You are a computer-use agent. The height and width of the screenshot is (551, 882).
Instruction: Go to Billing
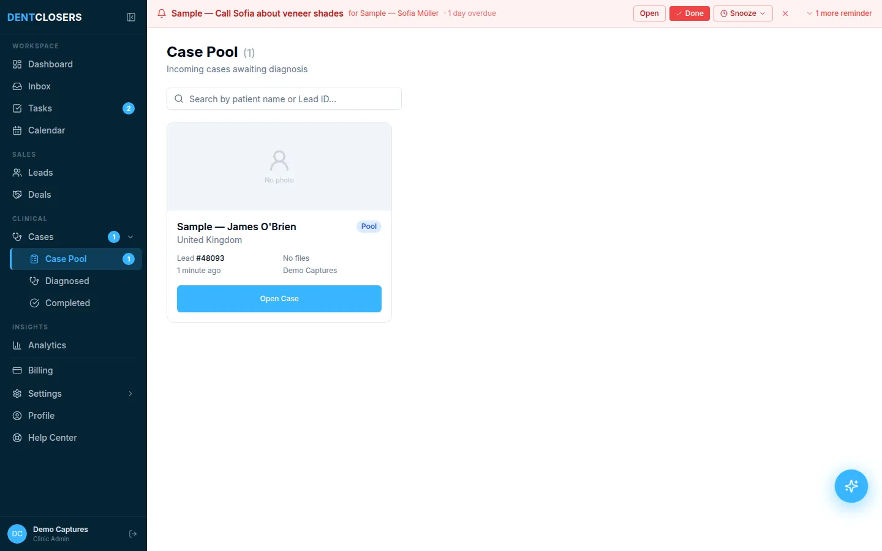pos(73,370)
